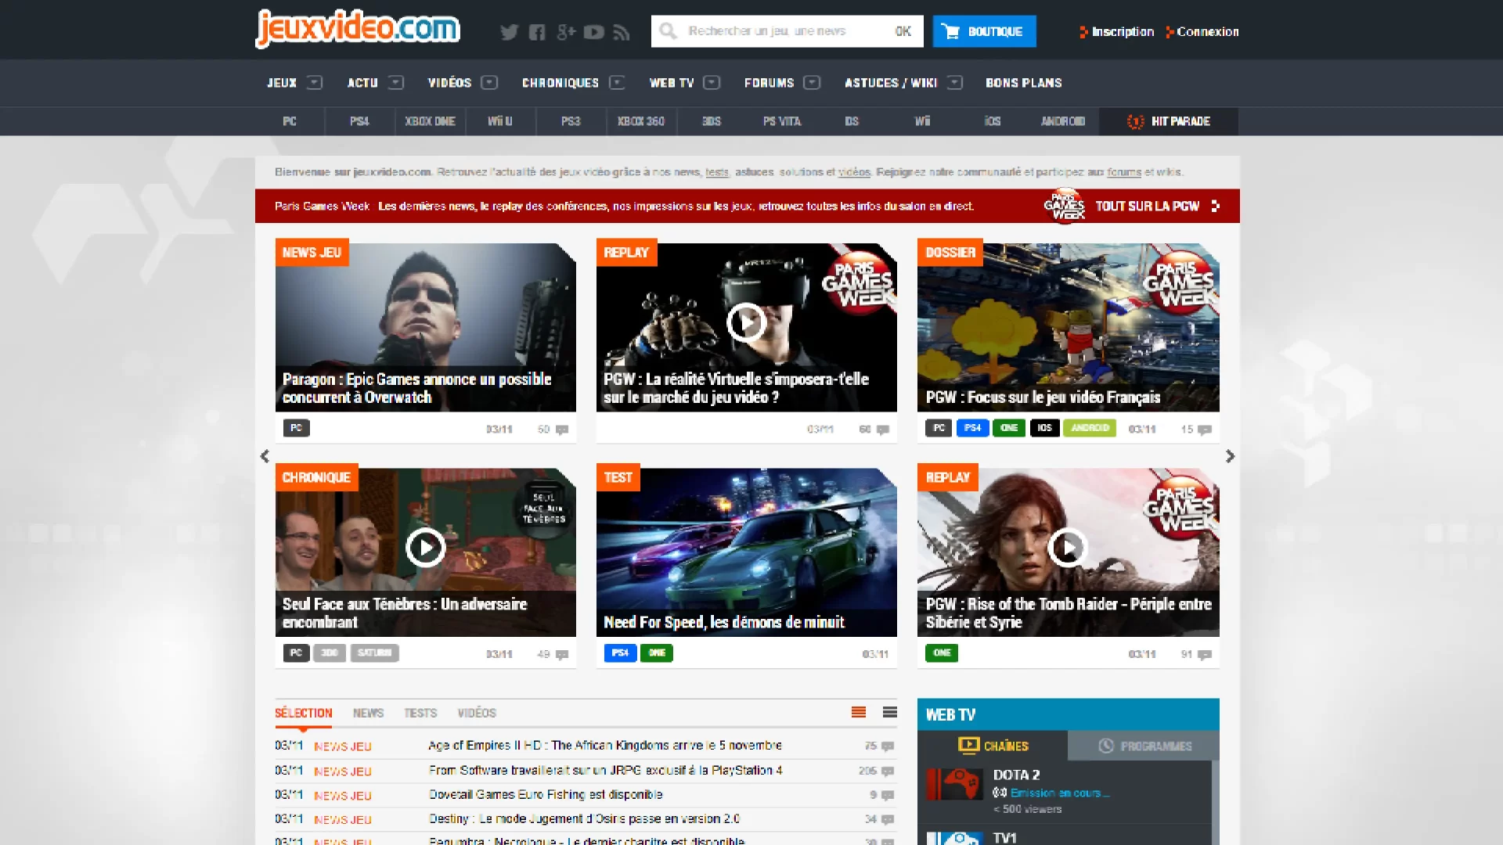This screenshot has width=1503, height=845.
Task: Click the Boutique button
Action: (984, 31)
